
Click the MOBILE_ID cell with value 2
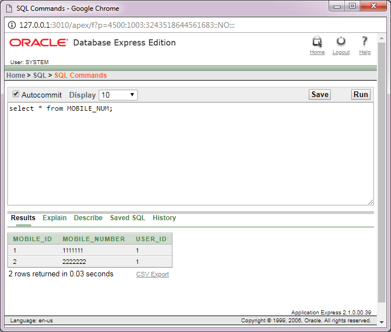[x=15, y=262]
